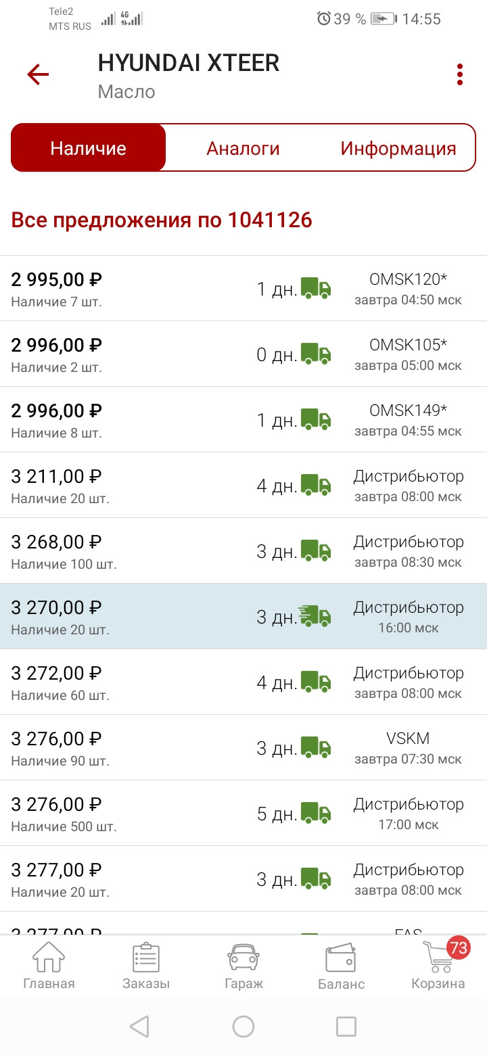
Task: Open the three-dot overflow menu
Action: 460,74
